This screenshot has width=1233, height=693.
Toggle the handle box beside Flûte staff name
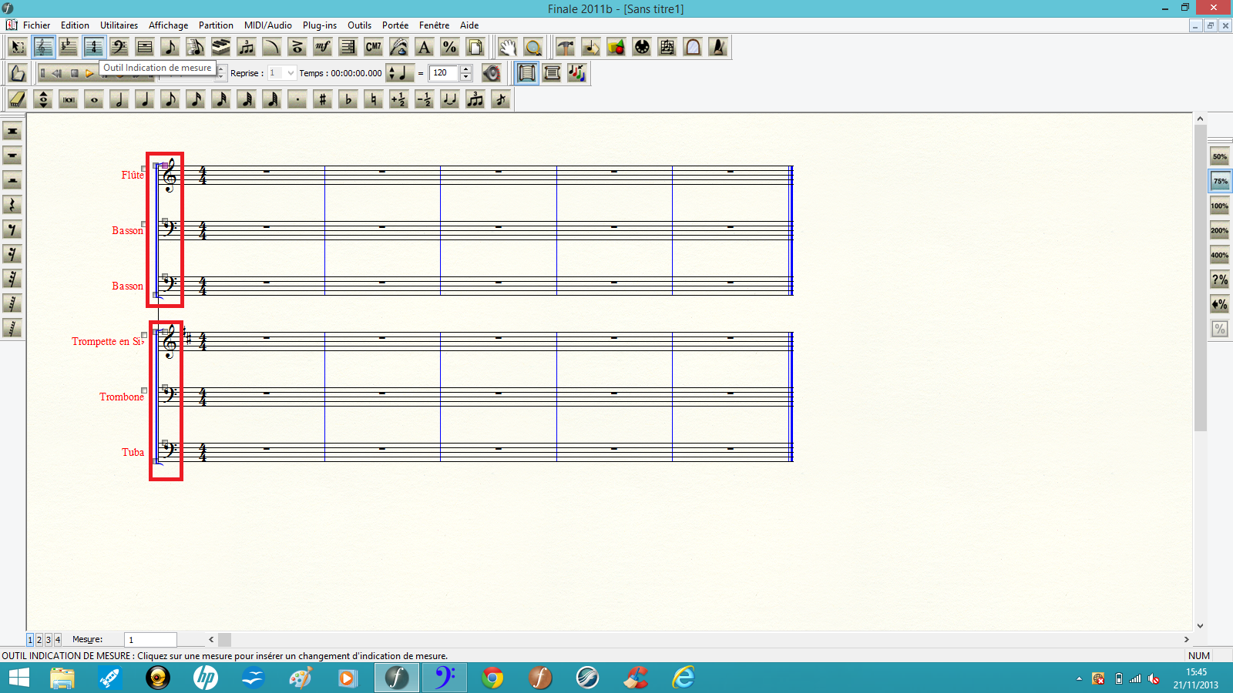(x=144, y=169)
